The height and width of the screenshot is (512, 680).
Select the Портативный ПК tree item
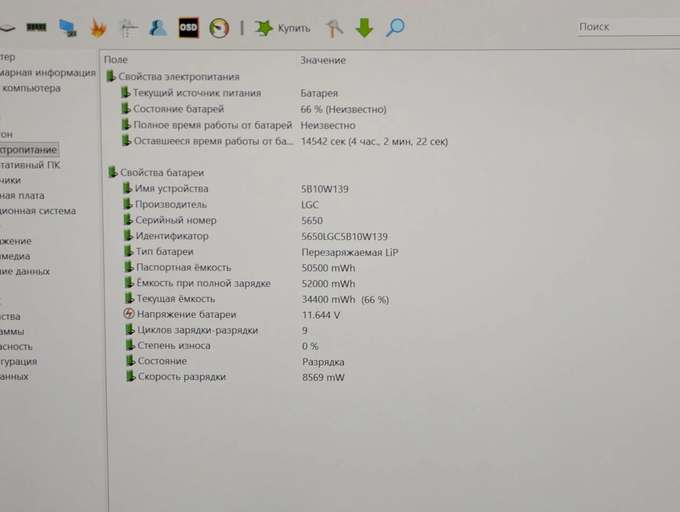point(30,165)
